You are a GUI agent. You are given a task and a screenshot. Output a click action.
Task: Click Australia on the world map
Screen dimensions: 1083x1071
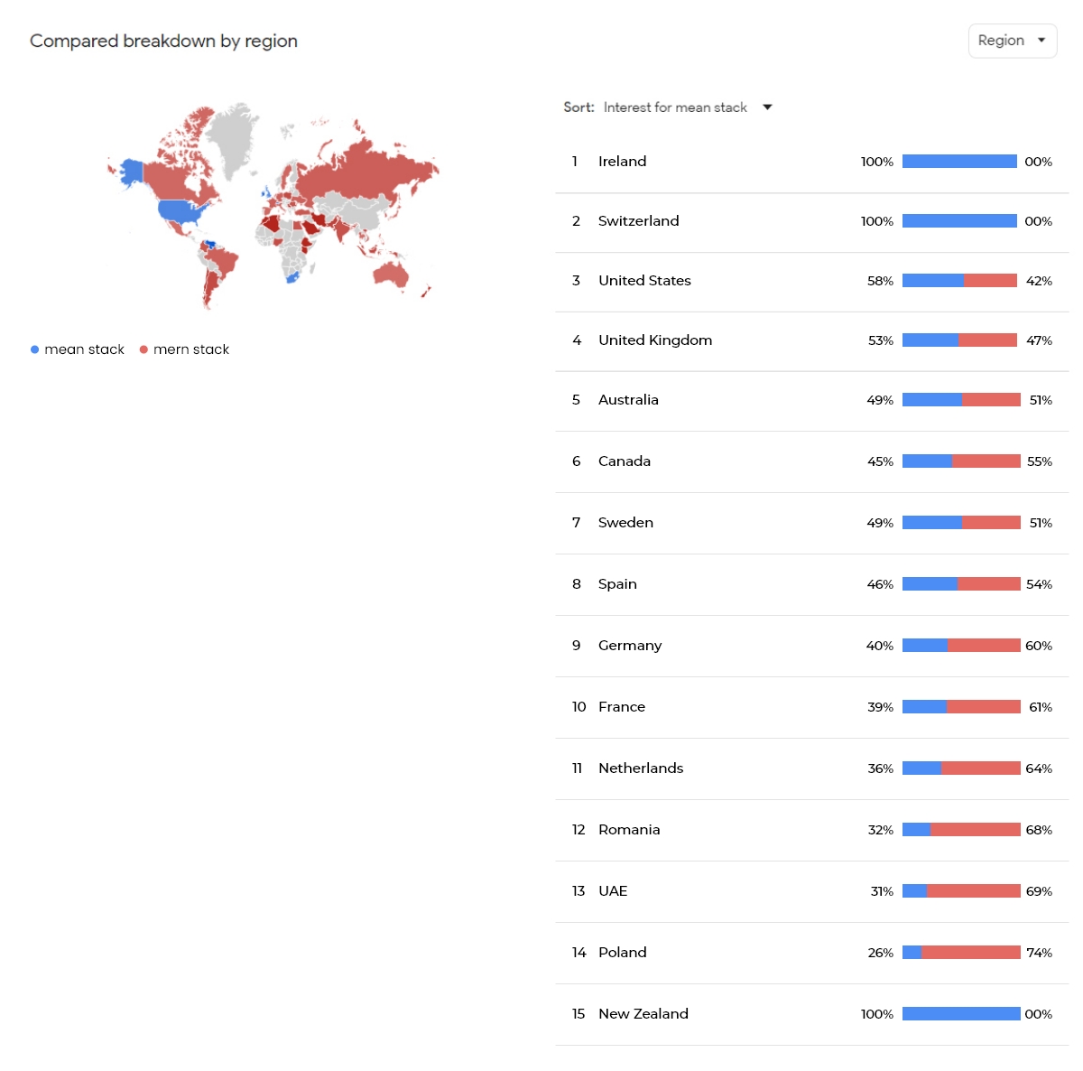(x=391, y=273)
